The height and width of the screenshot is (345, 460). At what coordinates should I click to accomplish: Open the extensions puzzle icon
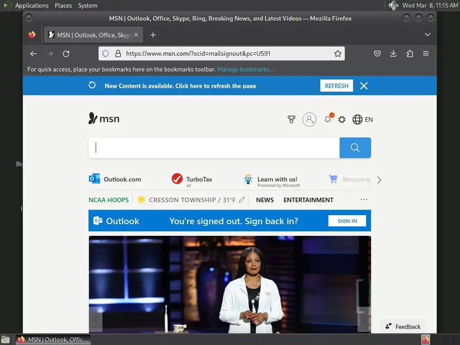pyautogui.click(x=410, y=53)
